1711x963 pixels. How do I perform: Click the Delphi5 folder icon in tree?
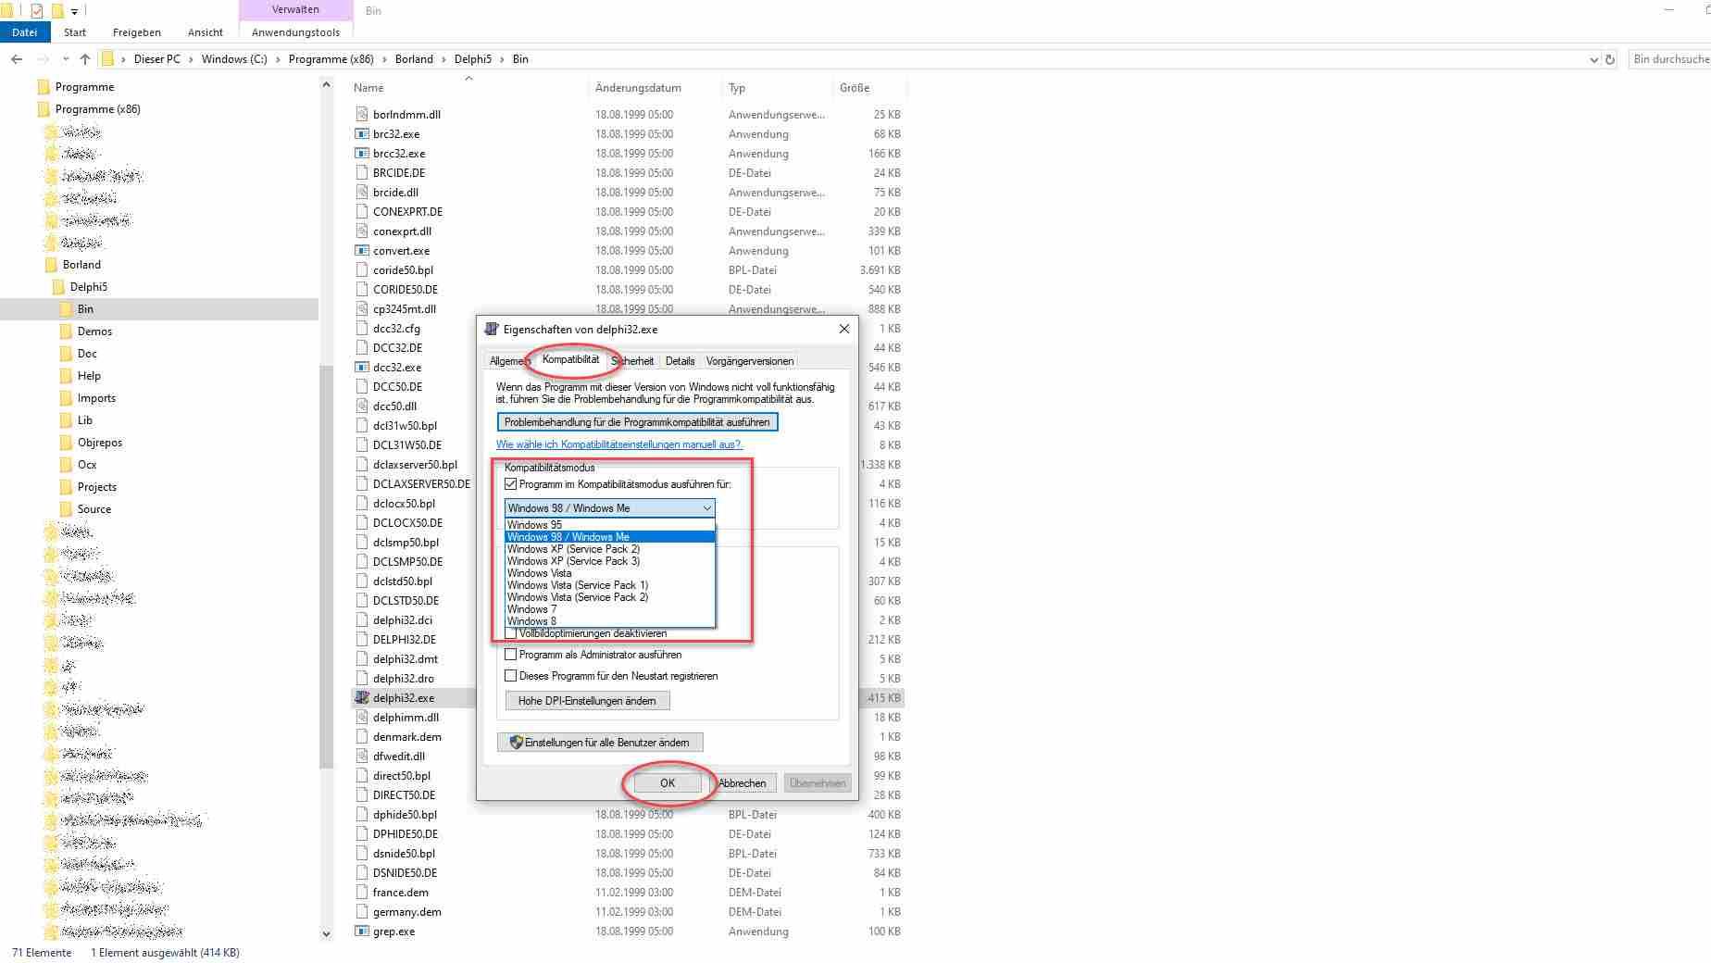click(x=58, y=287)
